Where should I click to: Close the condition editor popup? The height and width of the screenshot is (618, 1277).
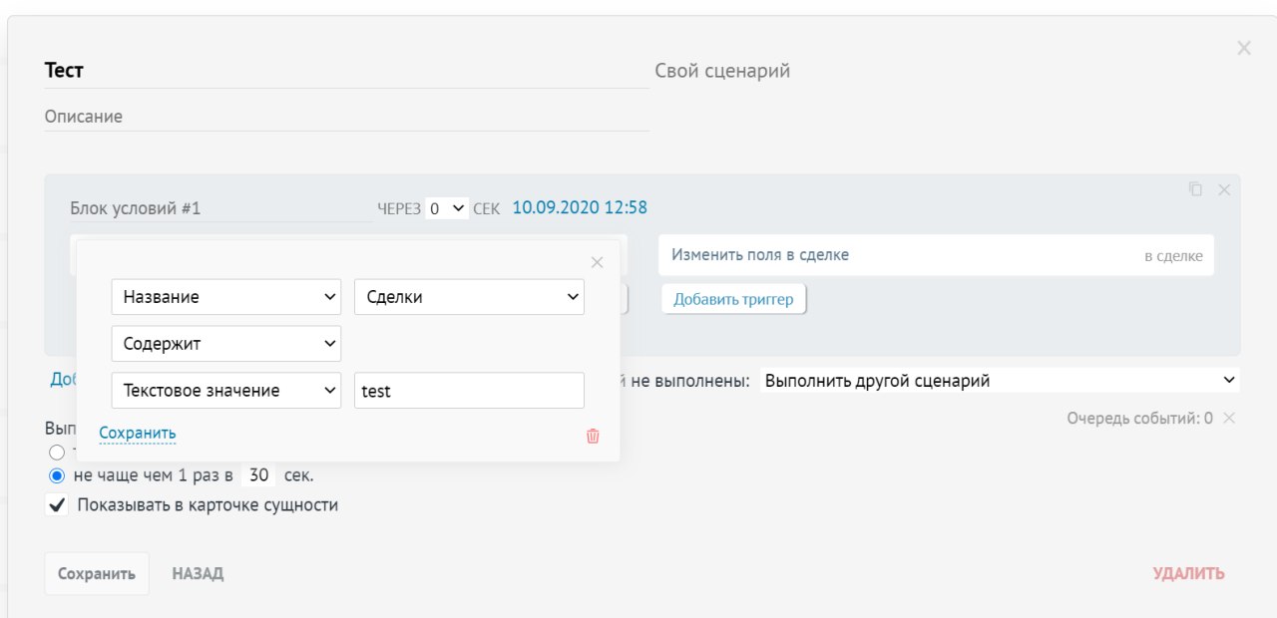pos(598,262)
